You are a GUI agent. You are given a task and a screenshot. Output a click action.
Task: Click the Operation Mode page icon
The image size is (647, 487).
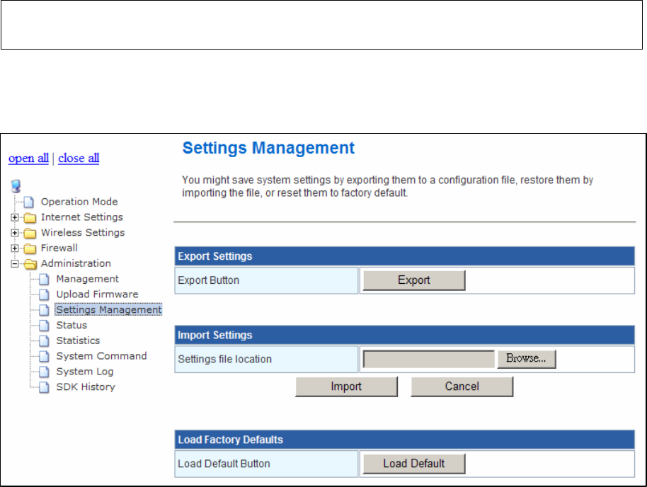[29, 202]
